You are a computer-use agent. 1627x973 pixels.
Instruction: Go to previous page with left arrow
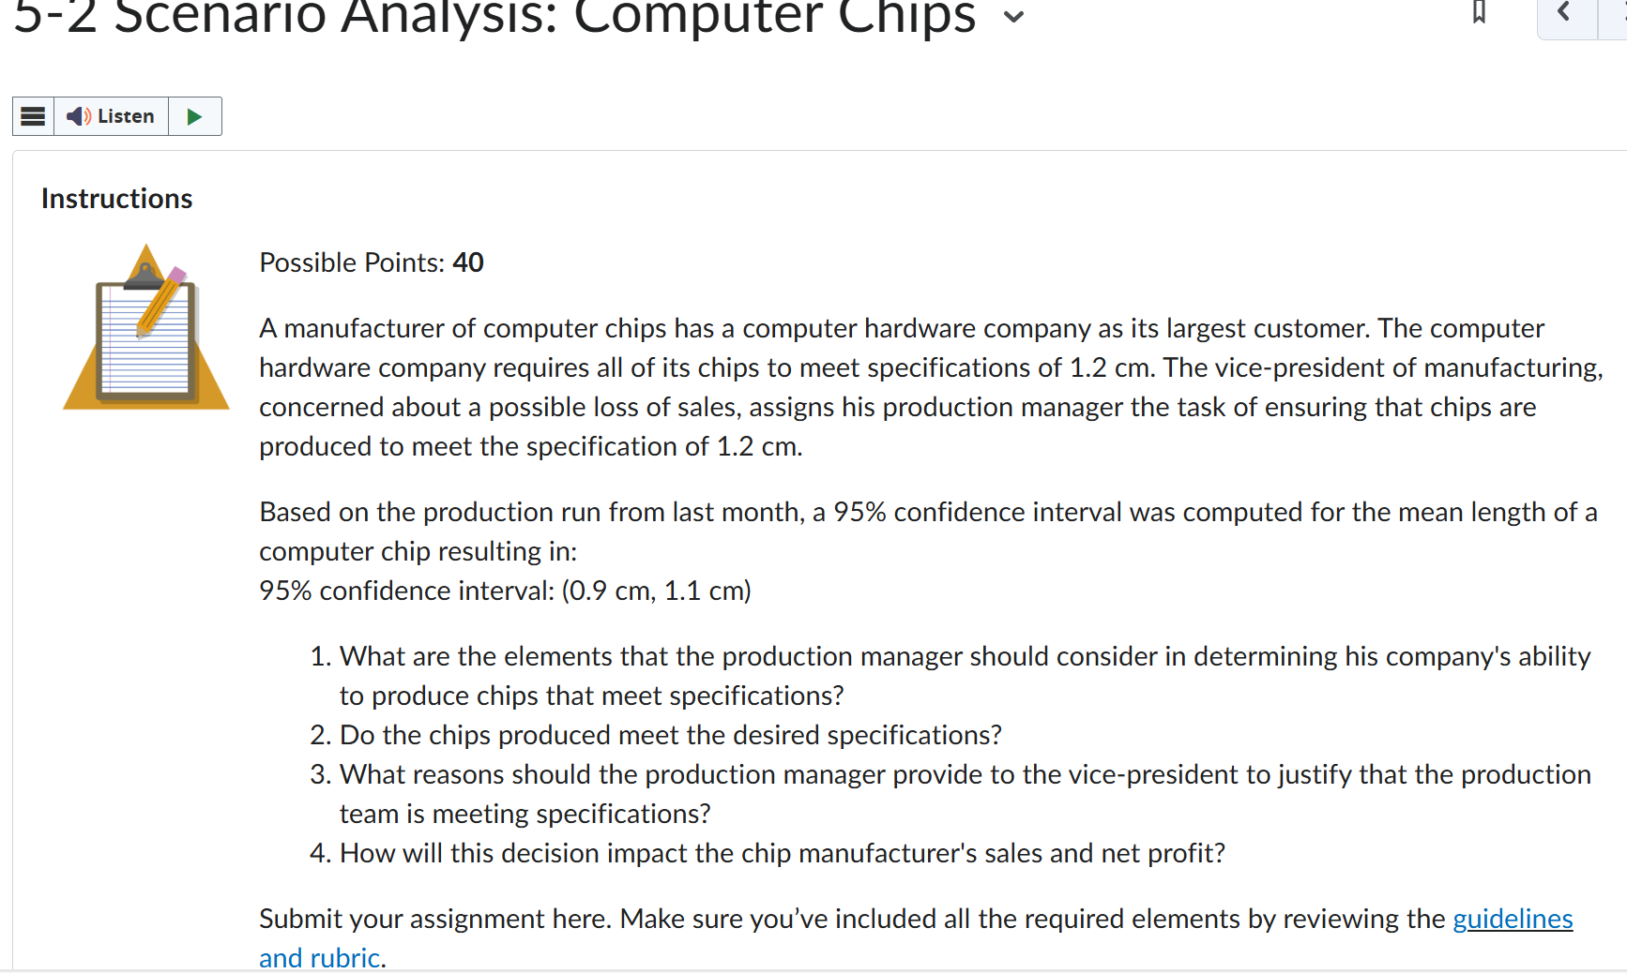click(1566, 14)
